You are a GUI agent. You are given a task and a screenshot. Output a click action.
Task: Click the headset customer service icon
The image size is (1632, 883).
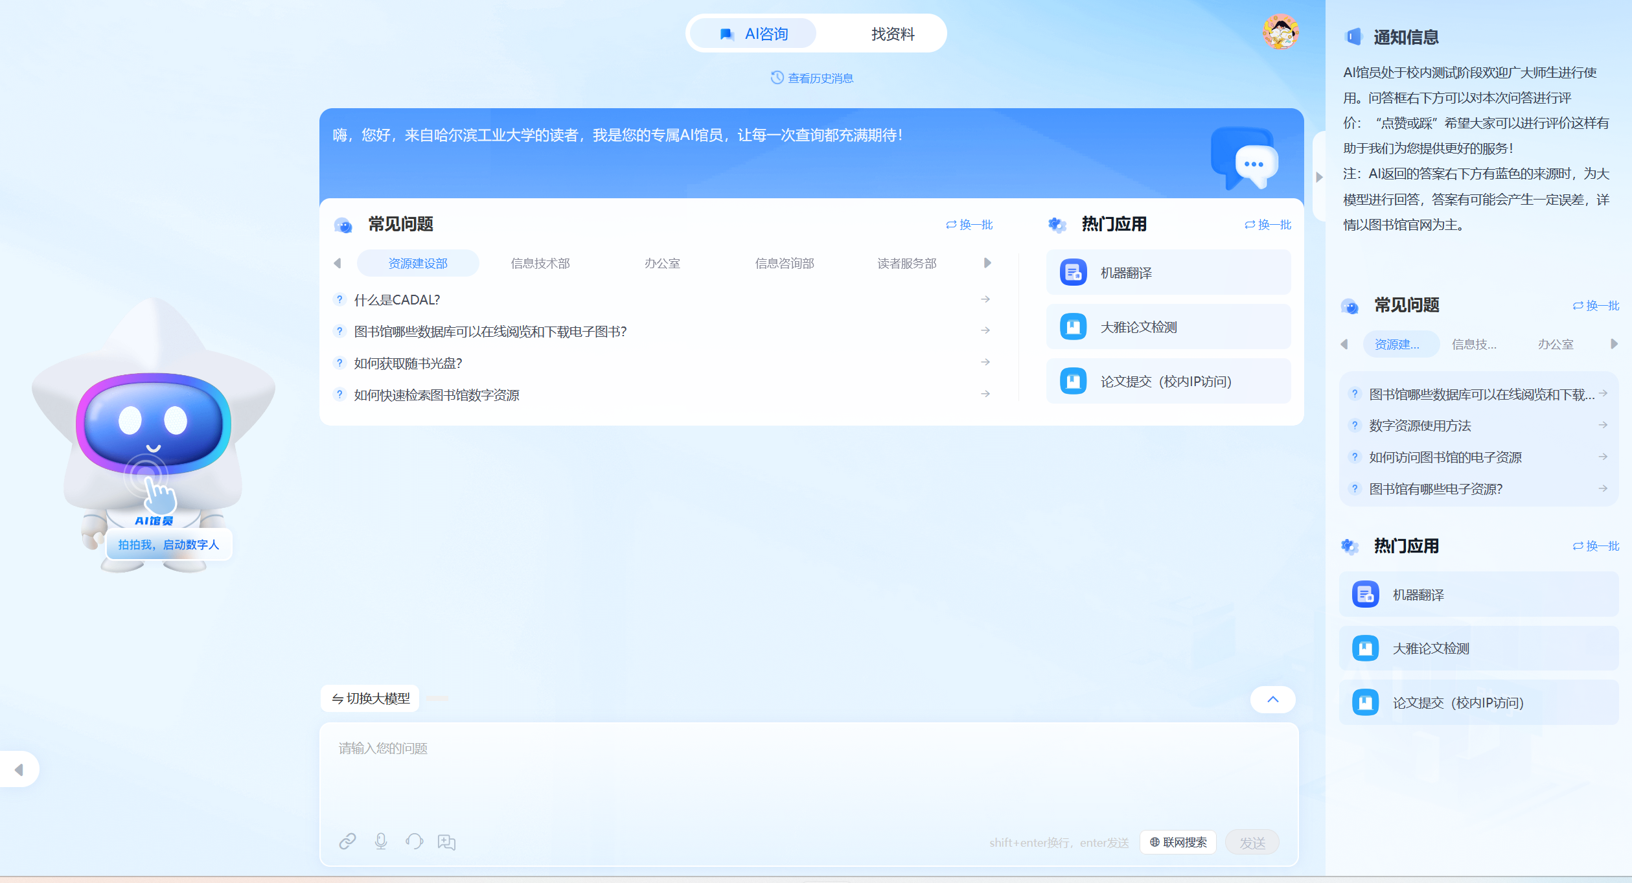coord(414,841)
